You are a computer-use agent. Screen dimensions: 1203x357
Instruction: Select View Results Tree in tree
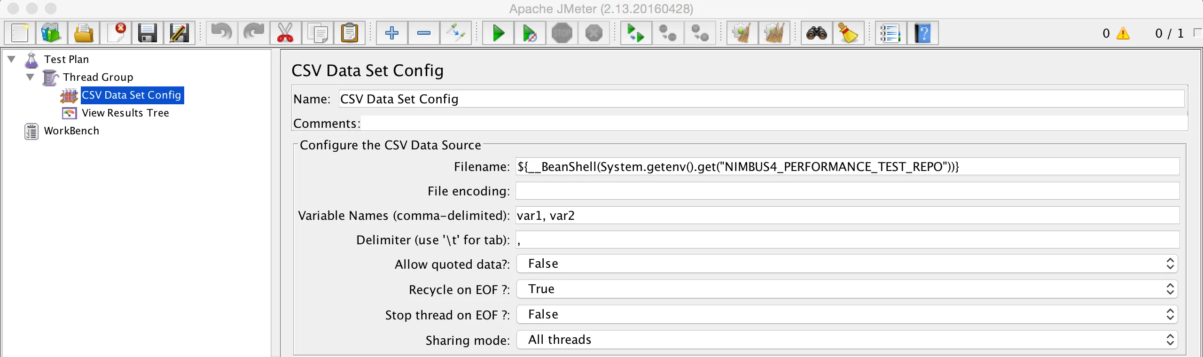point(125,113)
